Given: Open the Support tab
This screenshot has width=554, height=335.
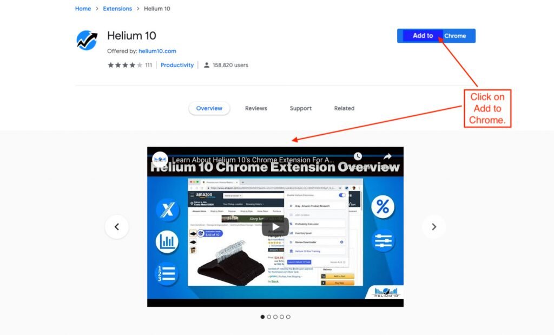Looking at the screenshot, I should tap(301, 108).
